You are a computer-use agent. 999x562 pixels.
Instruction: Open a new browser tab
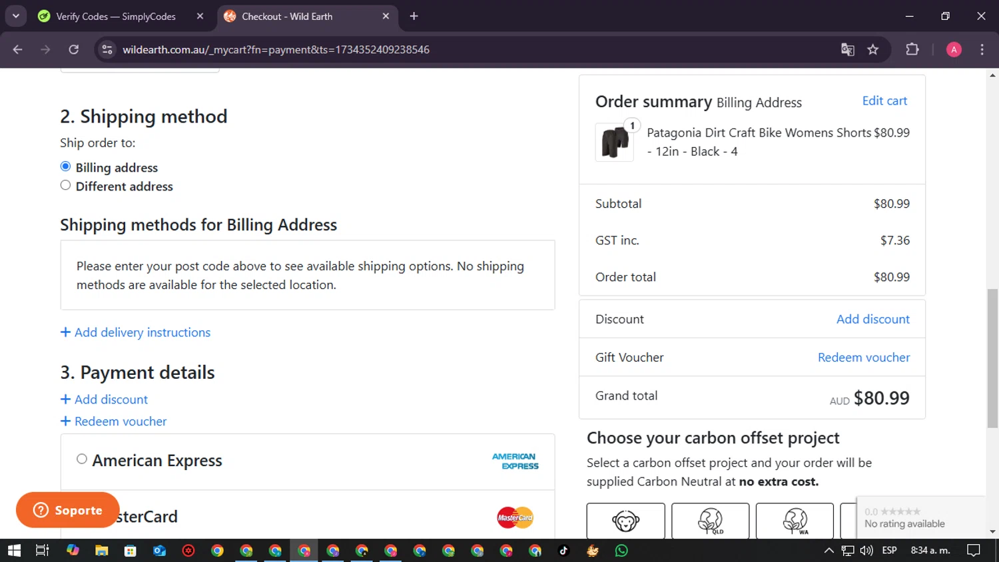(414, 16)
